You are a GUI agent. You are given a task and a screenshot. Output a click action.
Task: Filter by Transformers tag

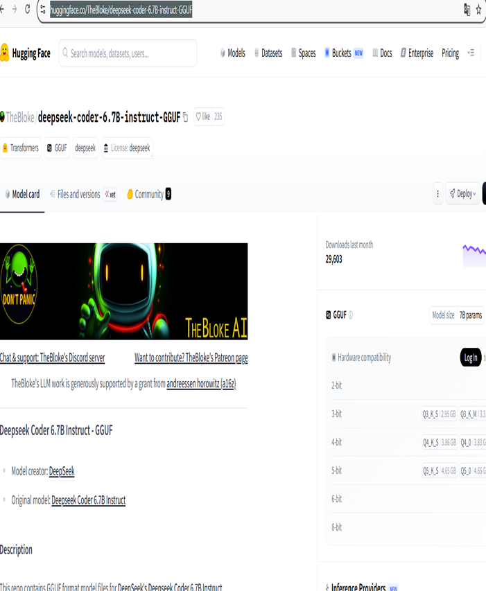20,148
